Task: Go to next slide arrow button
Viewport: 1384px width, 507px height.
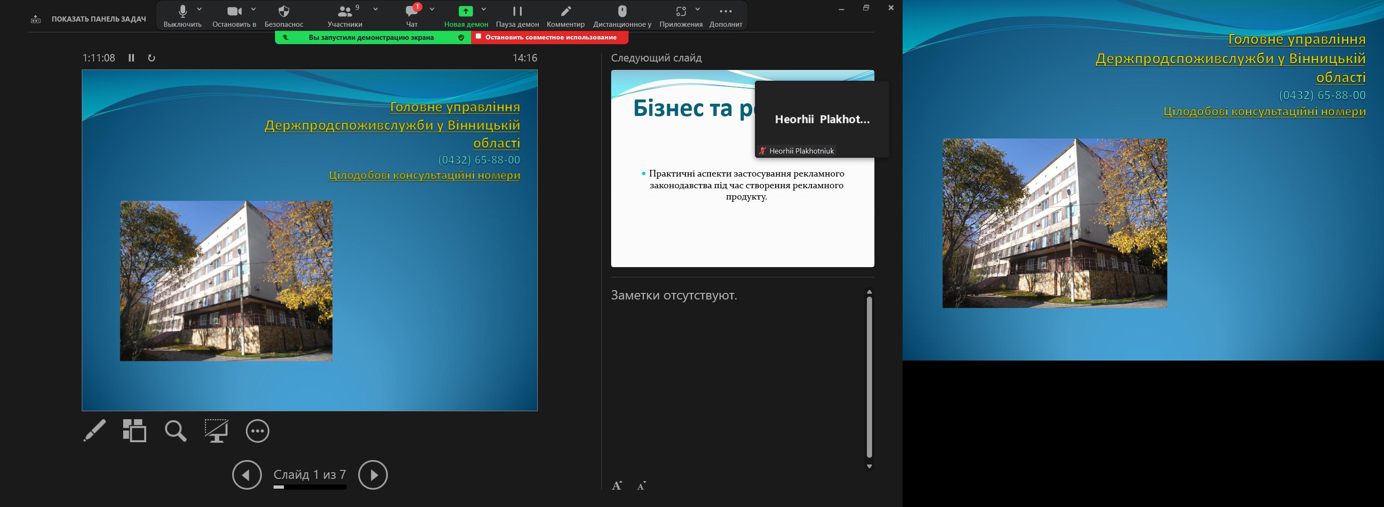Action: pos(373,475)
